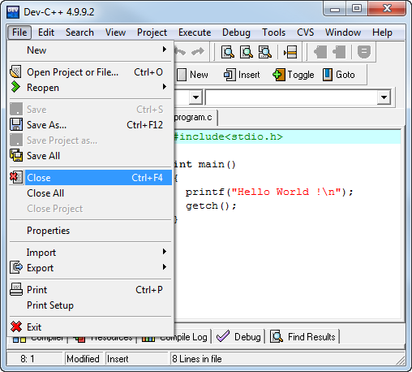412x372 pixels.
Task: Expand the Reopen submenu
Action: (91, 88)
